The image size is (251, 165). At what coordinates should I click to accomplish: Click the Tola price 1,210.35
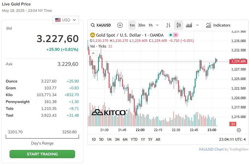click(x=49, y=108)
